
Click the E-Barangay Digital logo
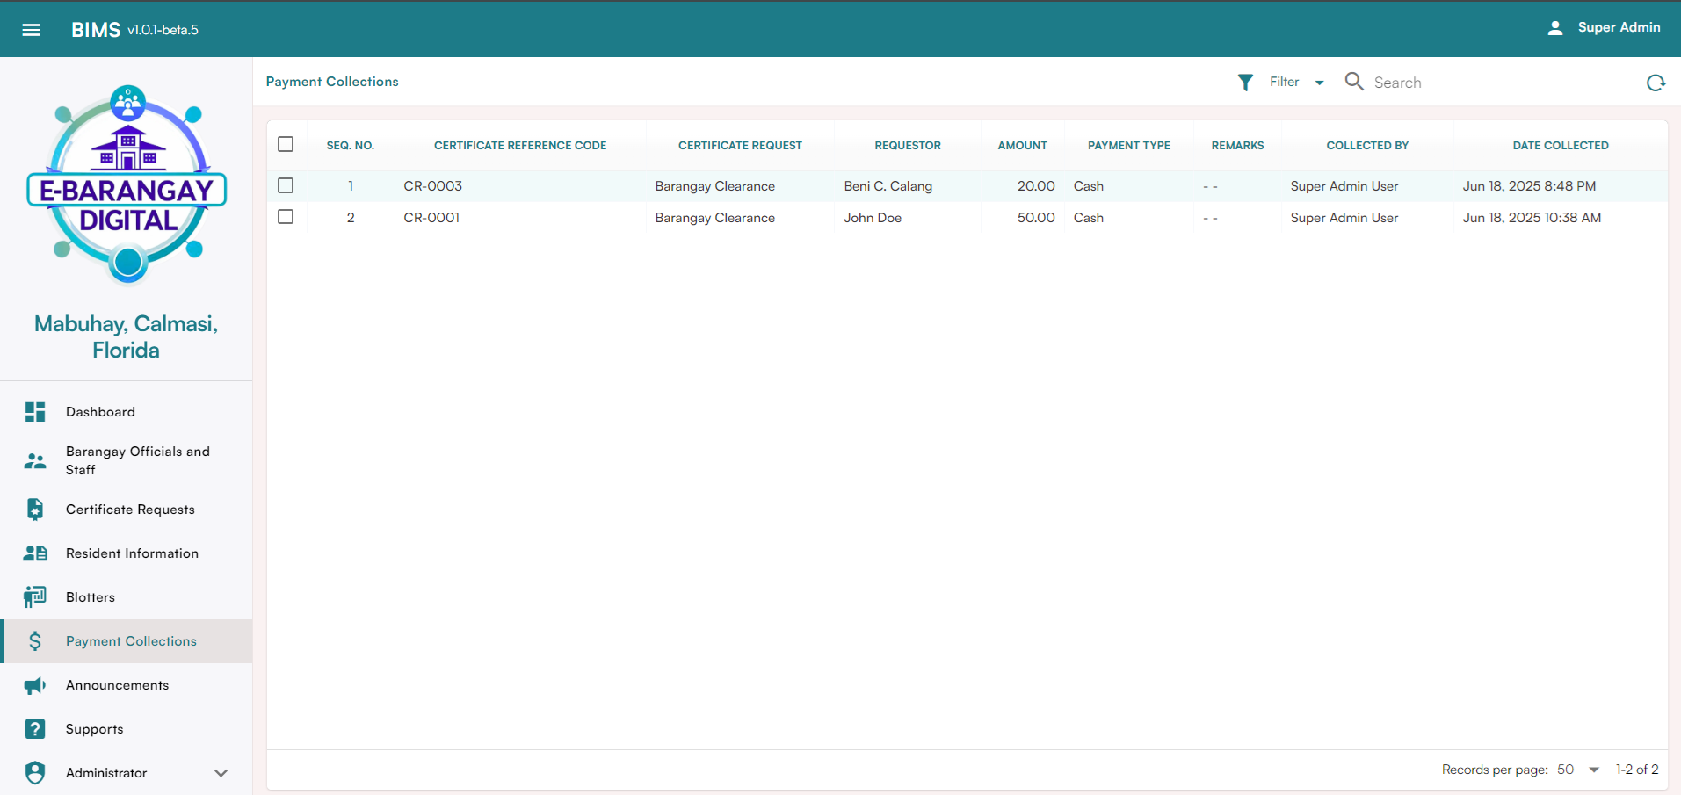pos(127,185)
